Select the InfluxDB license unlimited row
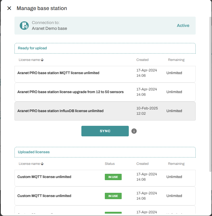The height and width of the screenshot is (216, 212). [60, 111]
